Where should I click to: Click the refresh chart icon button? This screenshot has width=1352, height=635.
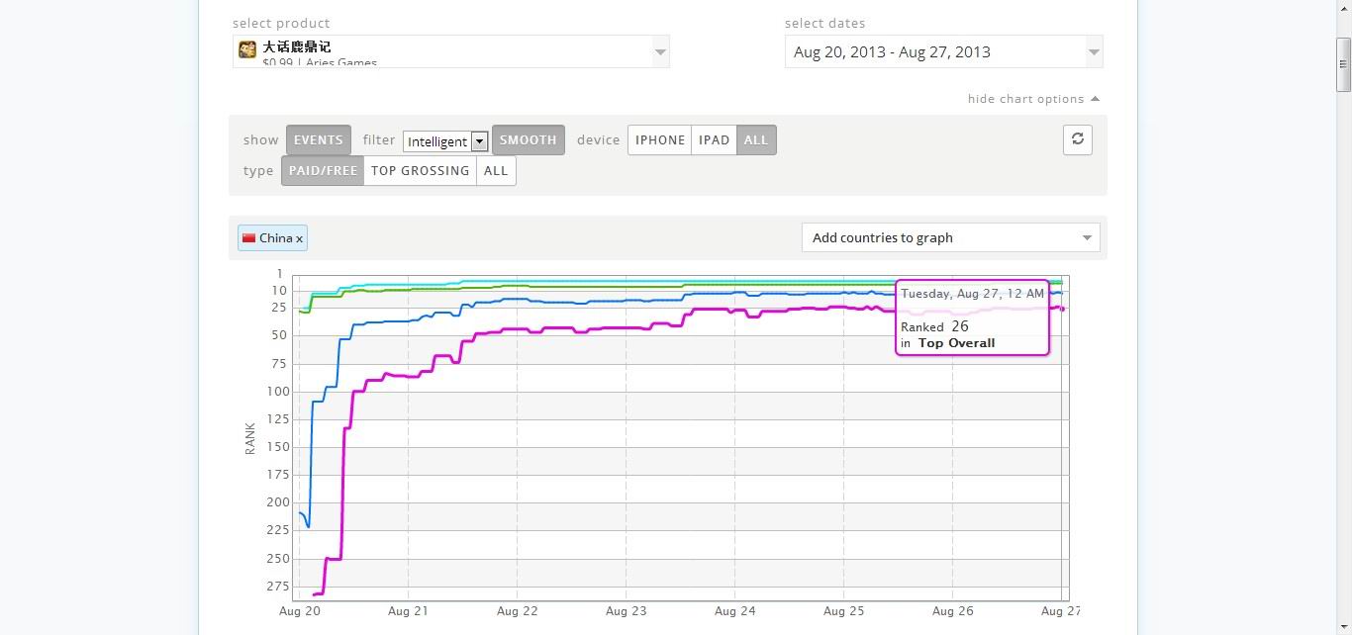pos(1077,139)
